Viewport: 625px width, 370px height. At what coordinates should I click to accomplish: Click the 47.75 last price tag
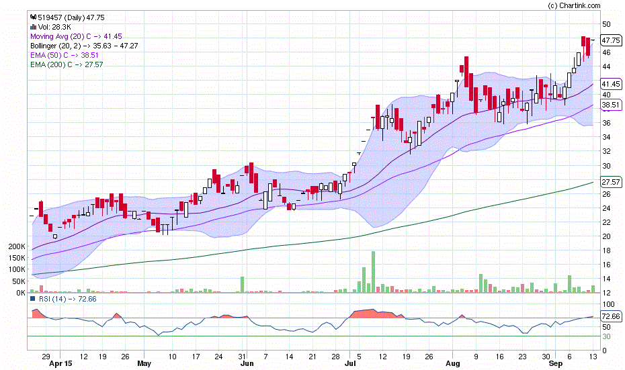point(611,40)
